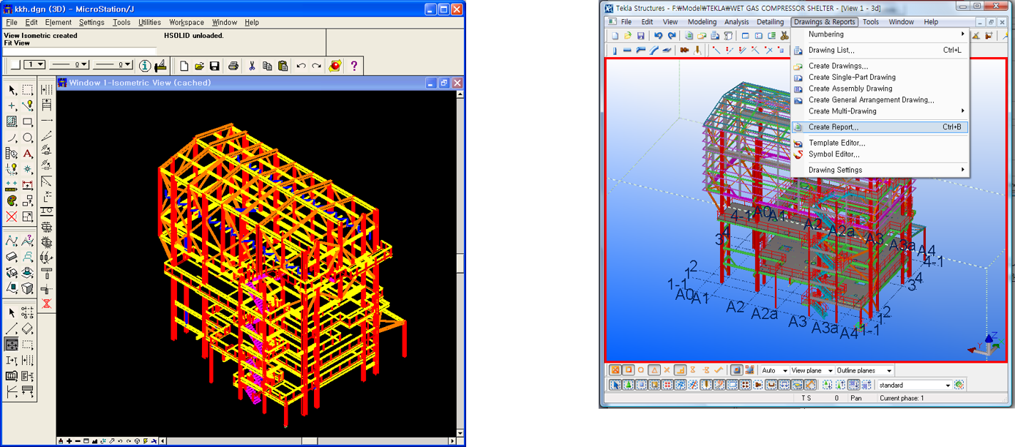Click the Undo icon in Tekla toolbar
The height and width of the screenshot is (447, 1015).
point(659,36)
